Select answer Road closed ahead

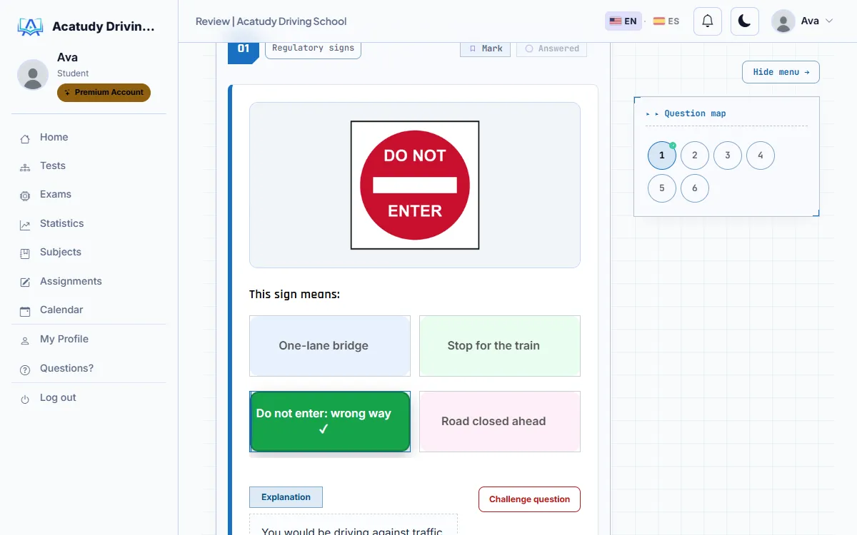click(x=500, y=422)
